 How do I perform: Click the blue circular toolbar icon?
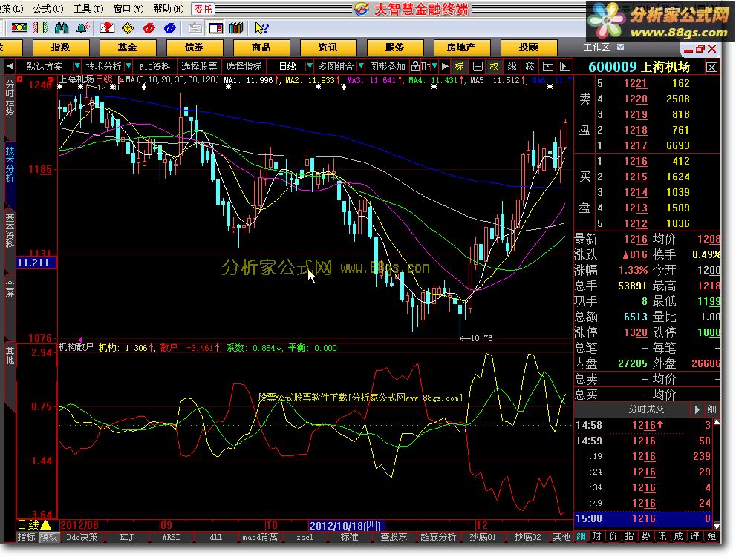[169, 28]
